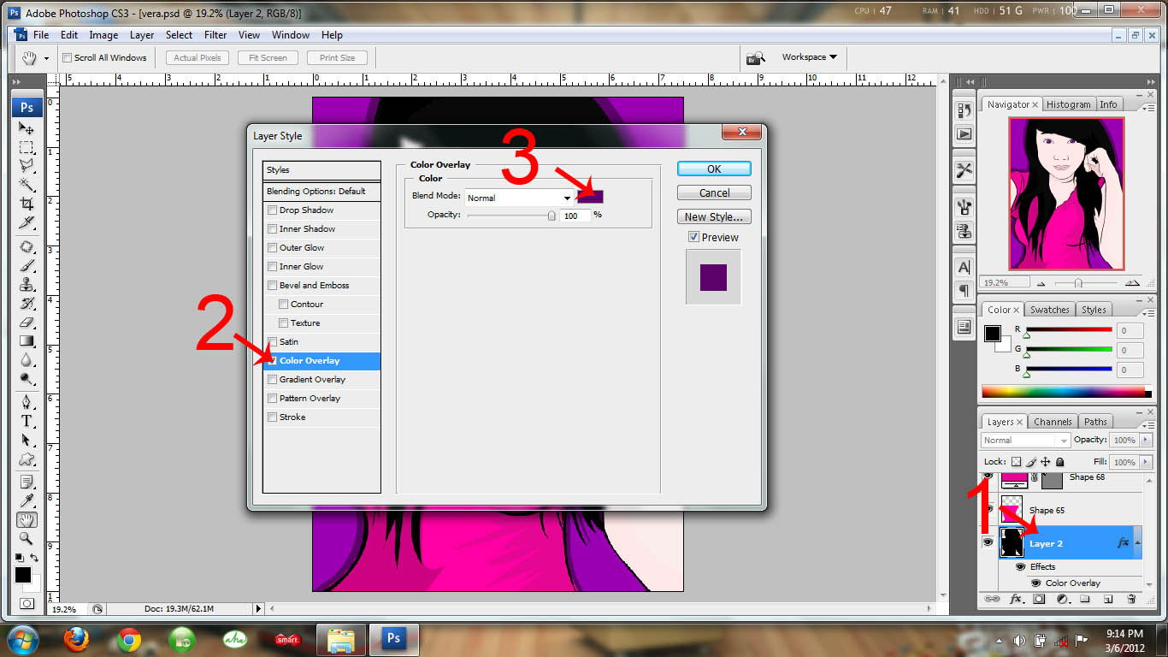Switch to the Channels tab
This screenshot has height=657, width=1168.
(x=1053, y=422)
